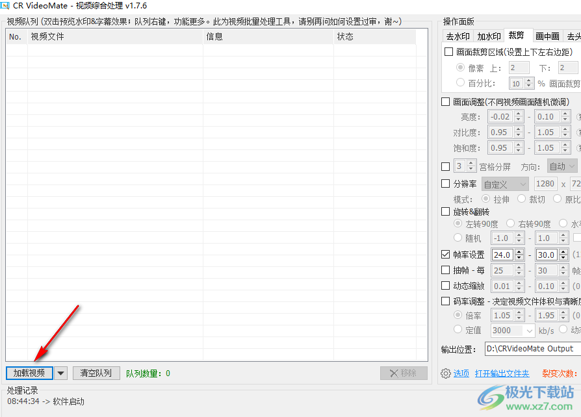The image size is (581, 417).
Task: Select the 倍率 radio button
Action: click(x=458, y=315)
